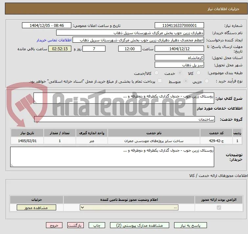Expand اعلام وضعیت مجوز dropdown
Viewport: 248px width, 234px height.
(x=129, y=207)
